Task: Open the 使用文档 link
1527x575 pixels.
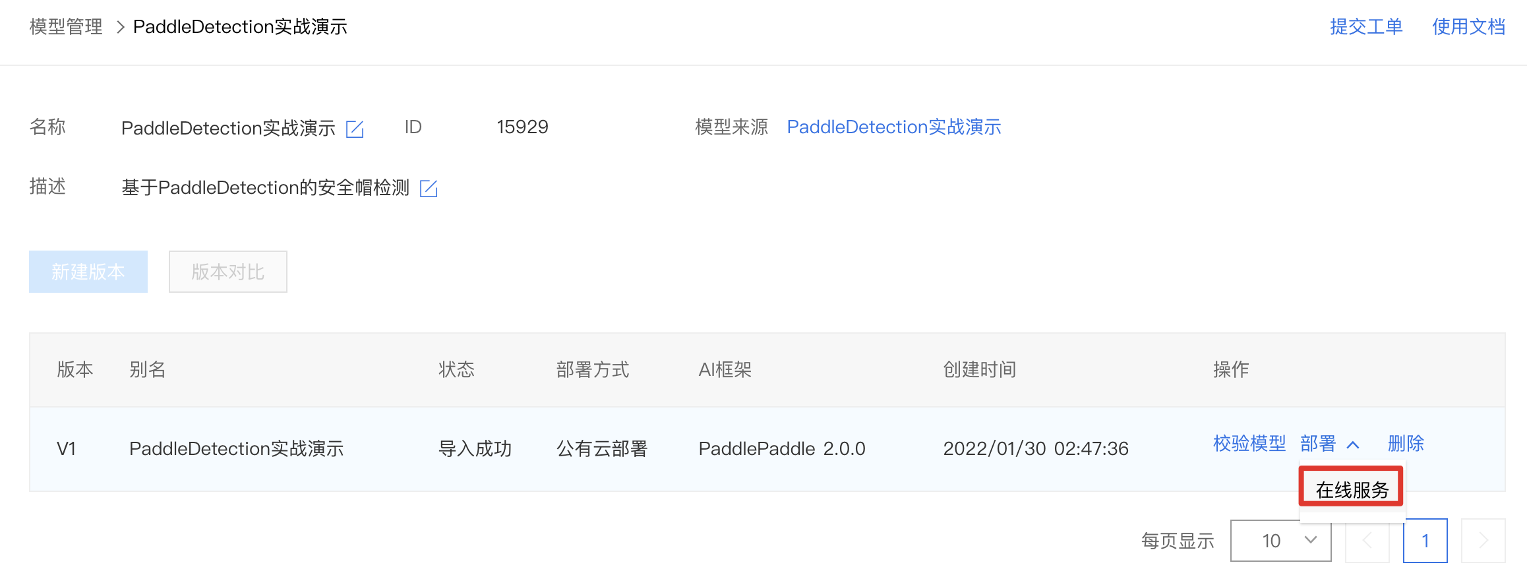Action: (x=1468, y=27)
